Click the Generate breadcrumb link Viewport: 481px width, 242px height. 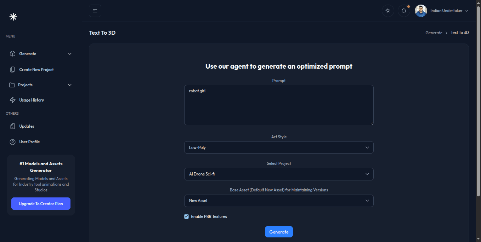coord(434,33)
